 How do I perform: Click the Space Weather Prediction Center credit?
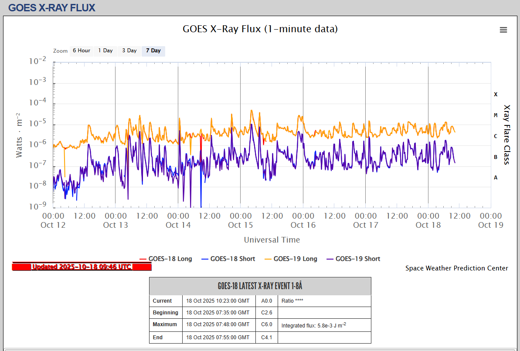click(456, 268)
